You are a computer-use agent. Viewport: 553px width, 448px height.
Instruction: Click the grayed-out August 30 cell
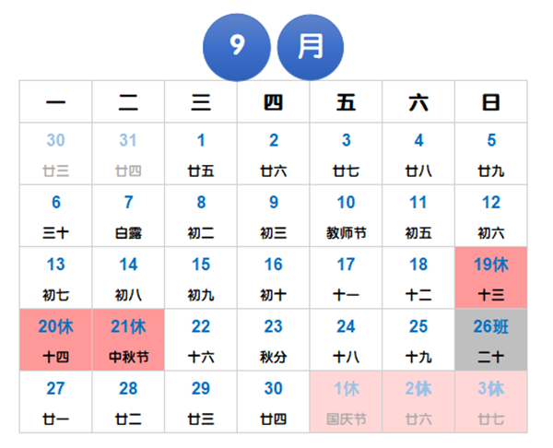coord(55,154)
